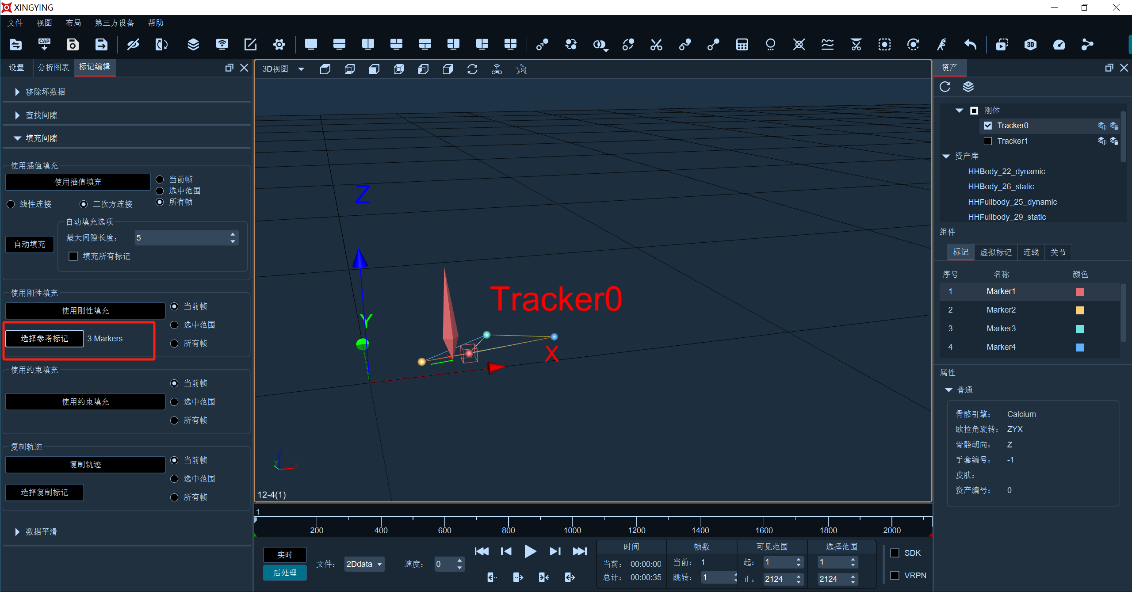Enable the Tracker1 rigid body checkbox
1132x592 pixels.
pyautogui.click(x=988, y=141)
